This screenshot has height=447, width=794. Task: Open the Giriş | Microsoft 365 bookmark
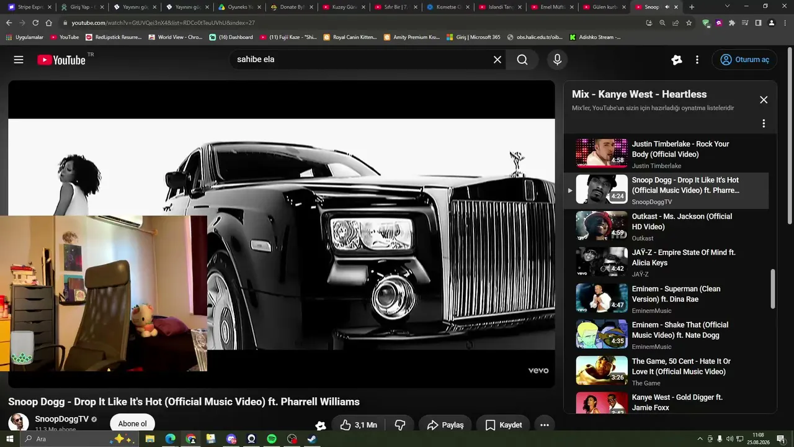point(473,37)
